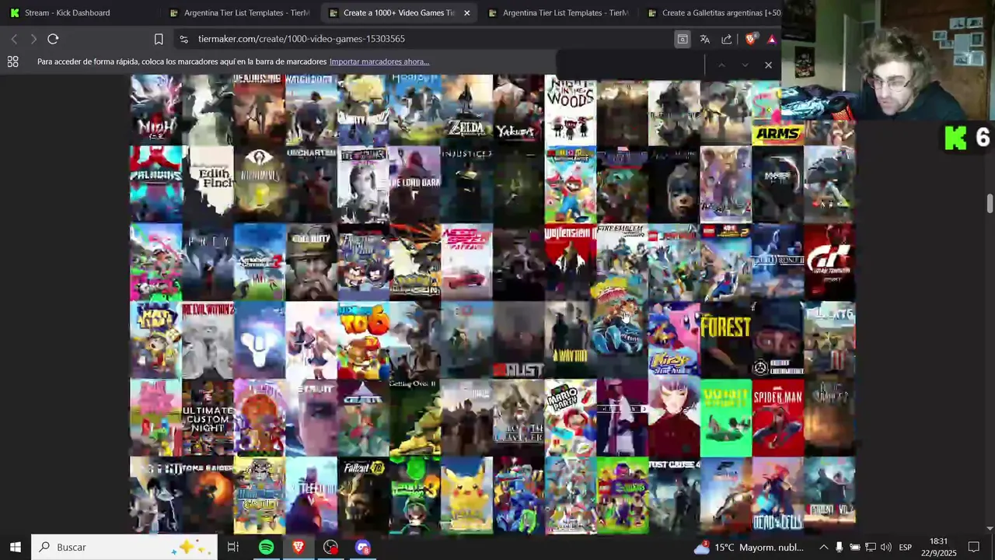Select the Pikachu game tile
Image resolution: width=995 pixels, height=560 pixels.
466,495
